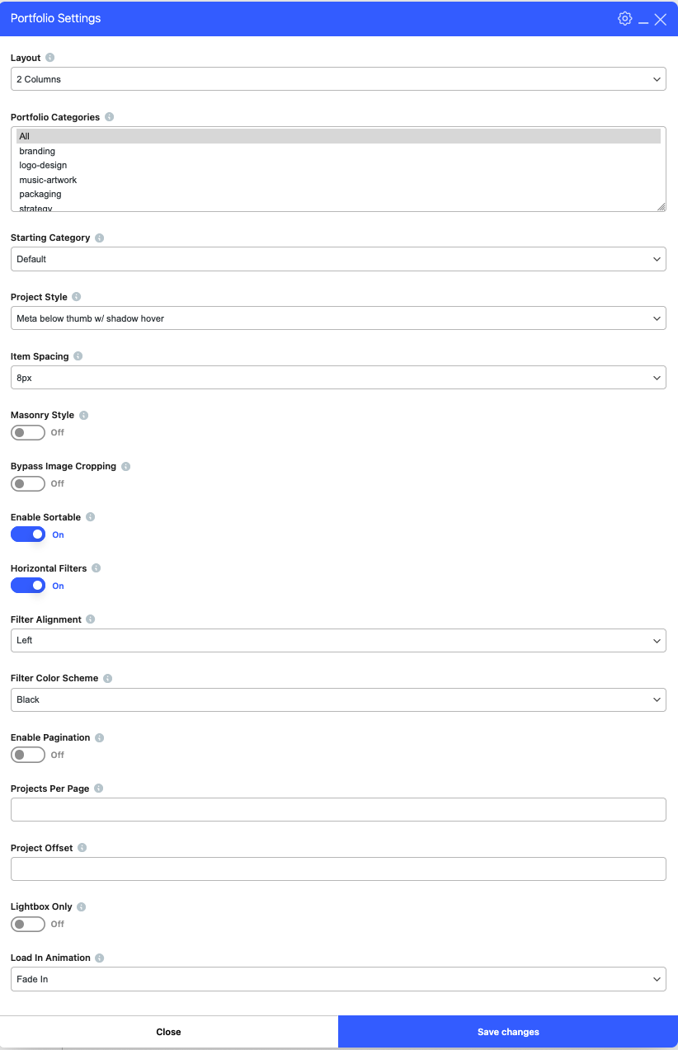This screenshot has height=1050, width=678.
Task: Click the settings gear icon in header
Action: (x=624, y=18)
